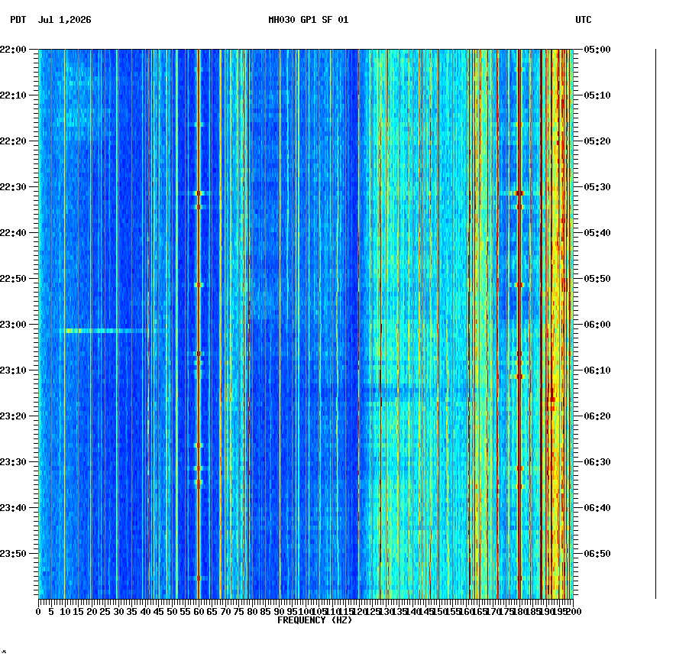Click the PDT timezone label

click(x=18, y=20)
